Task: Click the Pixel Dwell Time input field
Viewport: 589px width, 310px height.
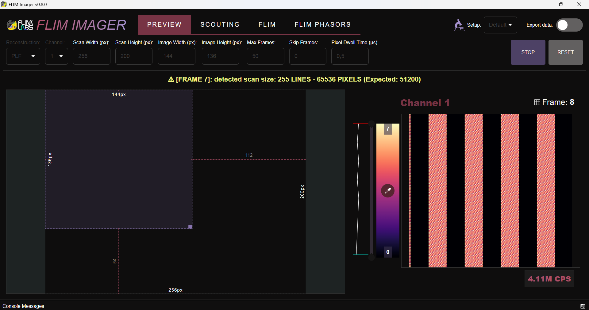Action: click(350, 56)
